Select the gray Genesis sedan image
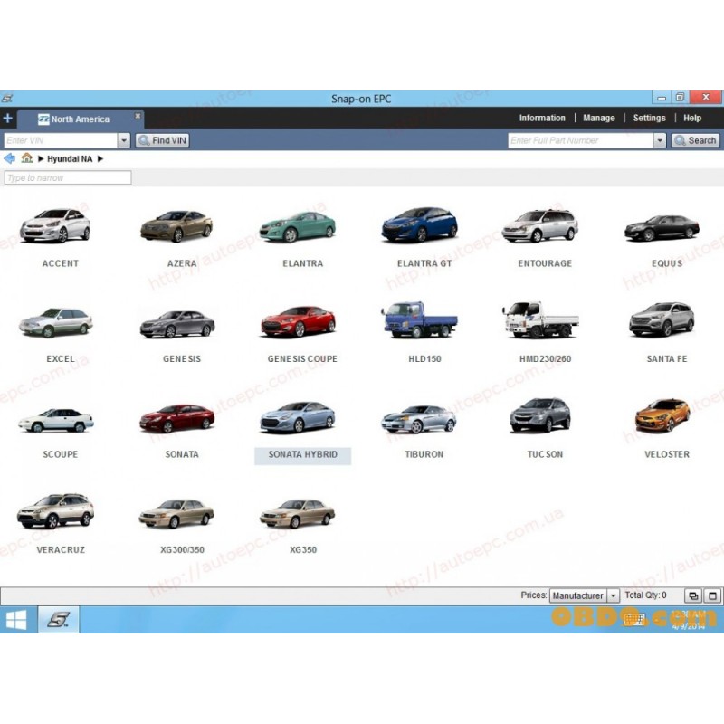 point(177,324)
